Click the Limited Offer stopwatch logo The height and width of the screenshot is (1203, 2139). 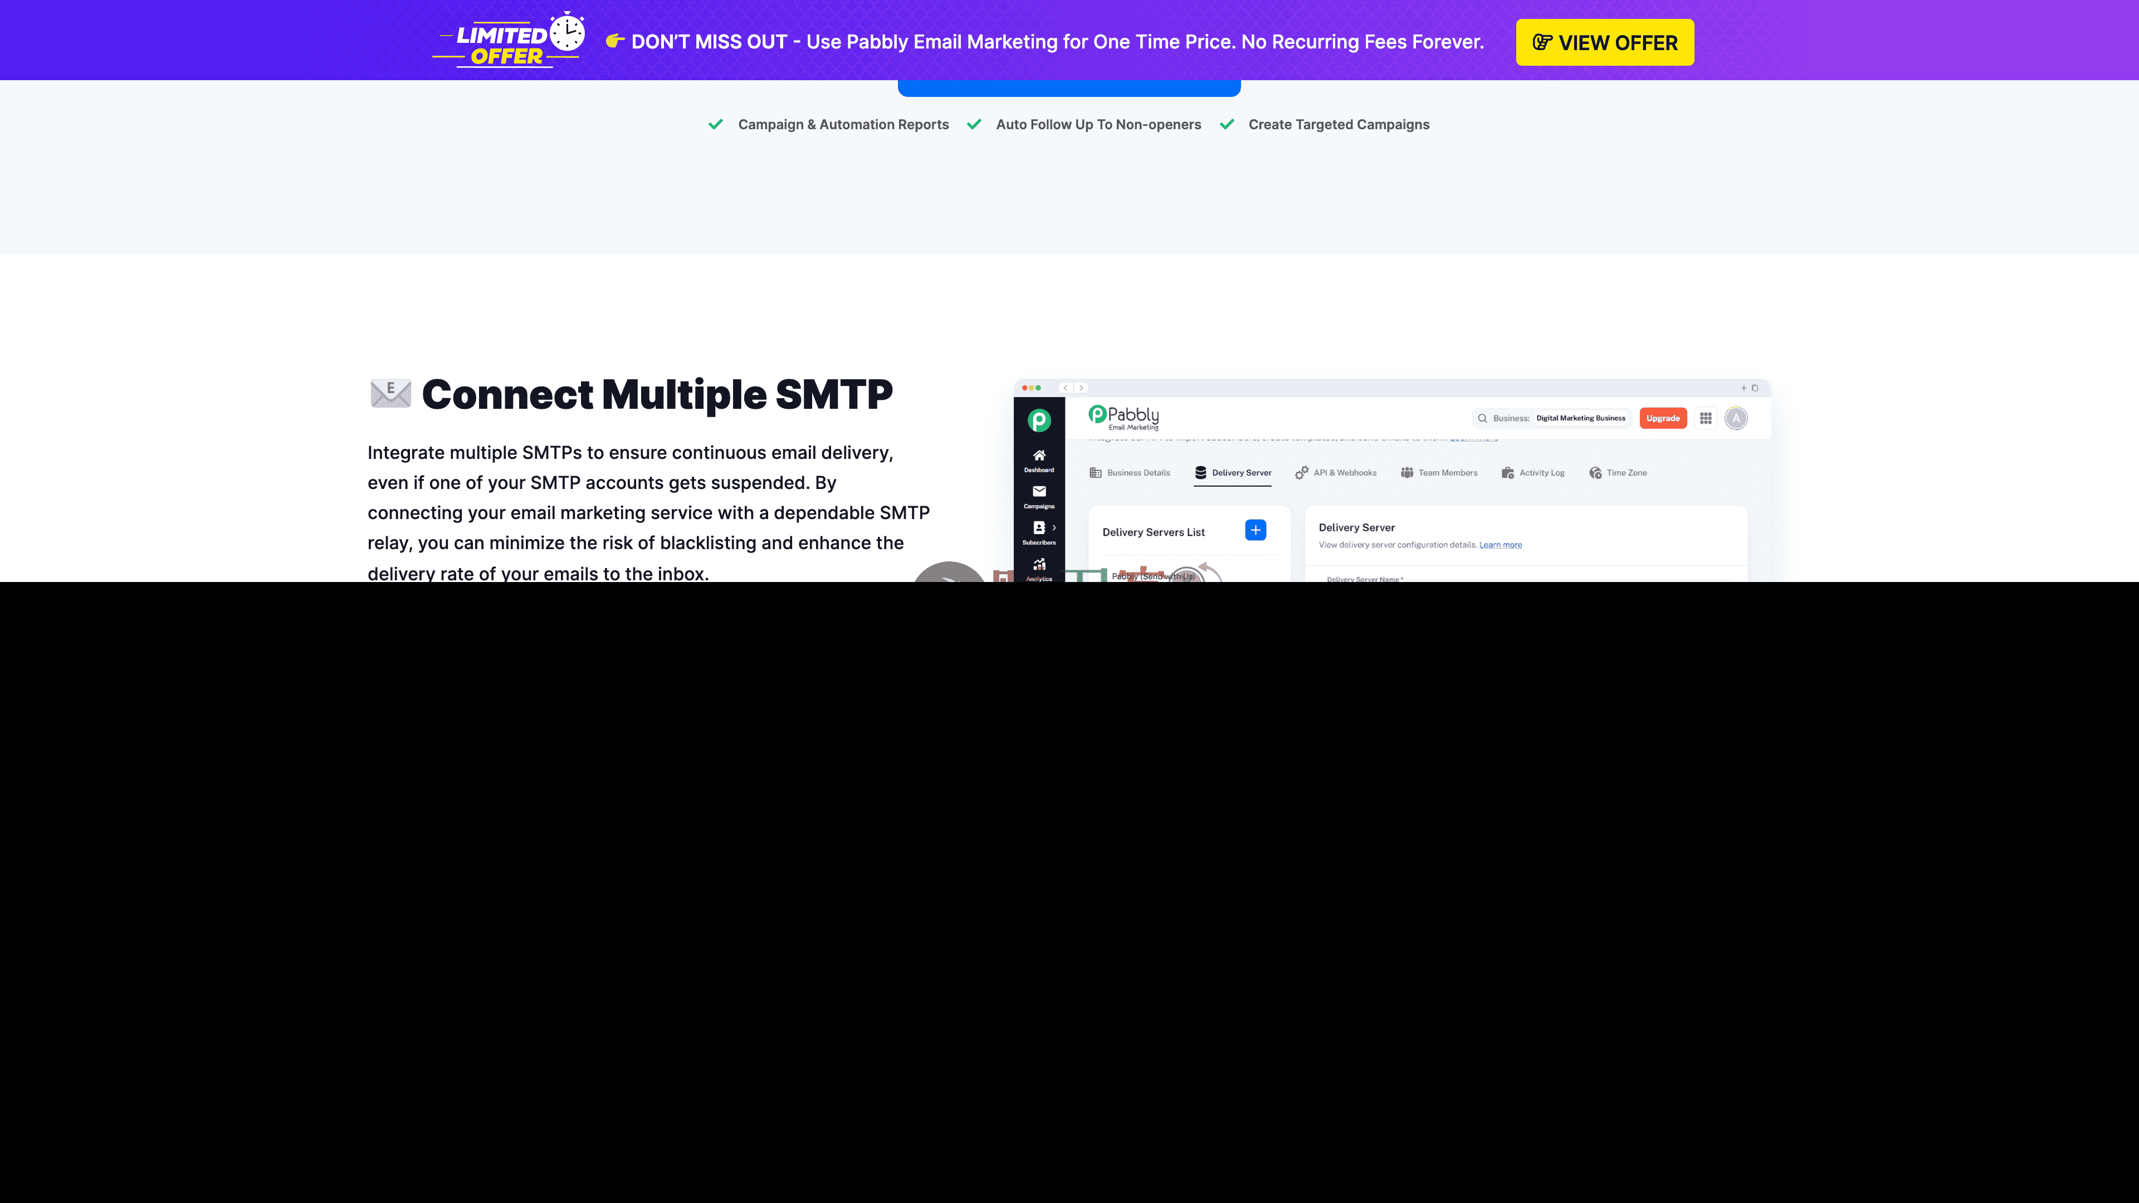click(508, 40)
